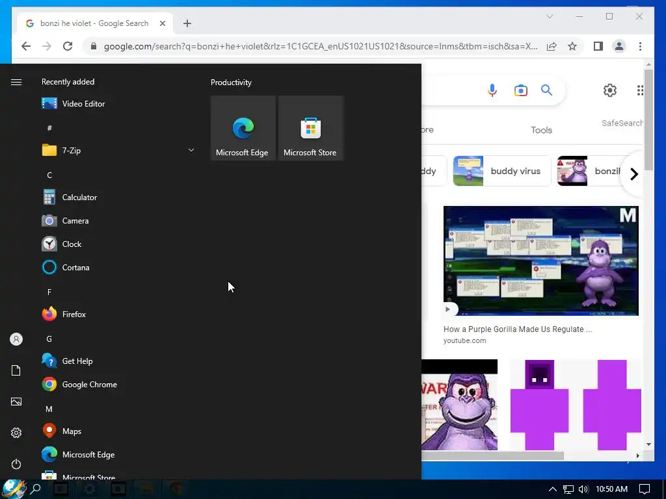Show hidden icons in the system tray
The height and width of the screenshot is (499, 666).
(x=553, y=489)
